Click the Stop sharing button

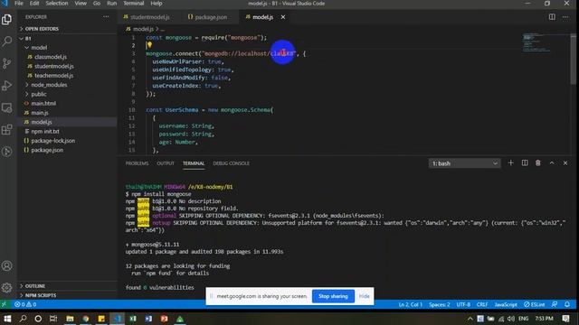point(333,296)
